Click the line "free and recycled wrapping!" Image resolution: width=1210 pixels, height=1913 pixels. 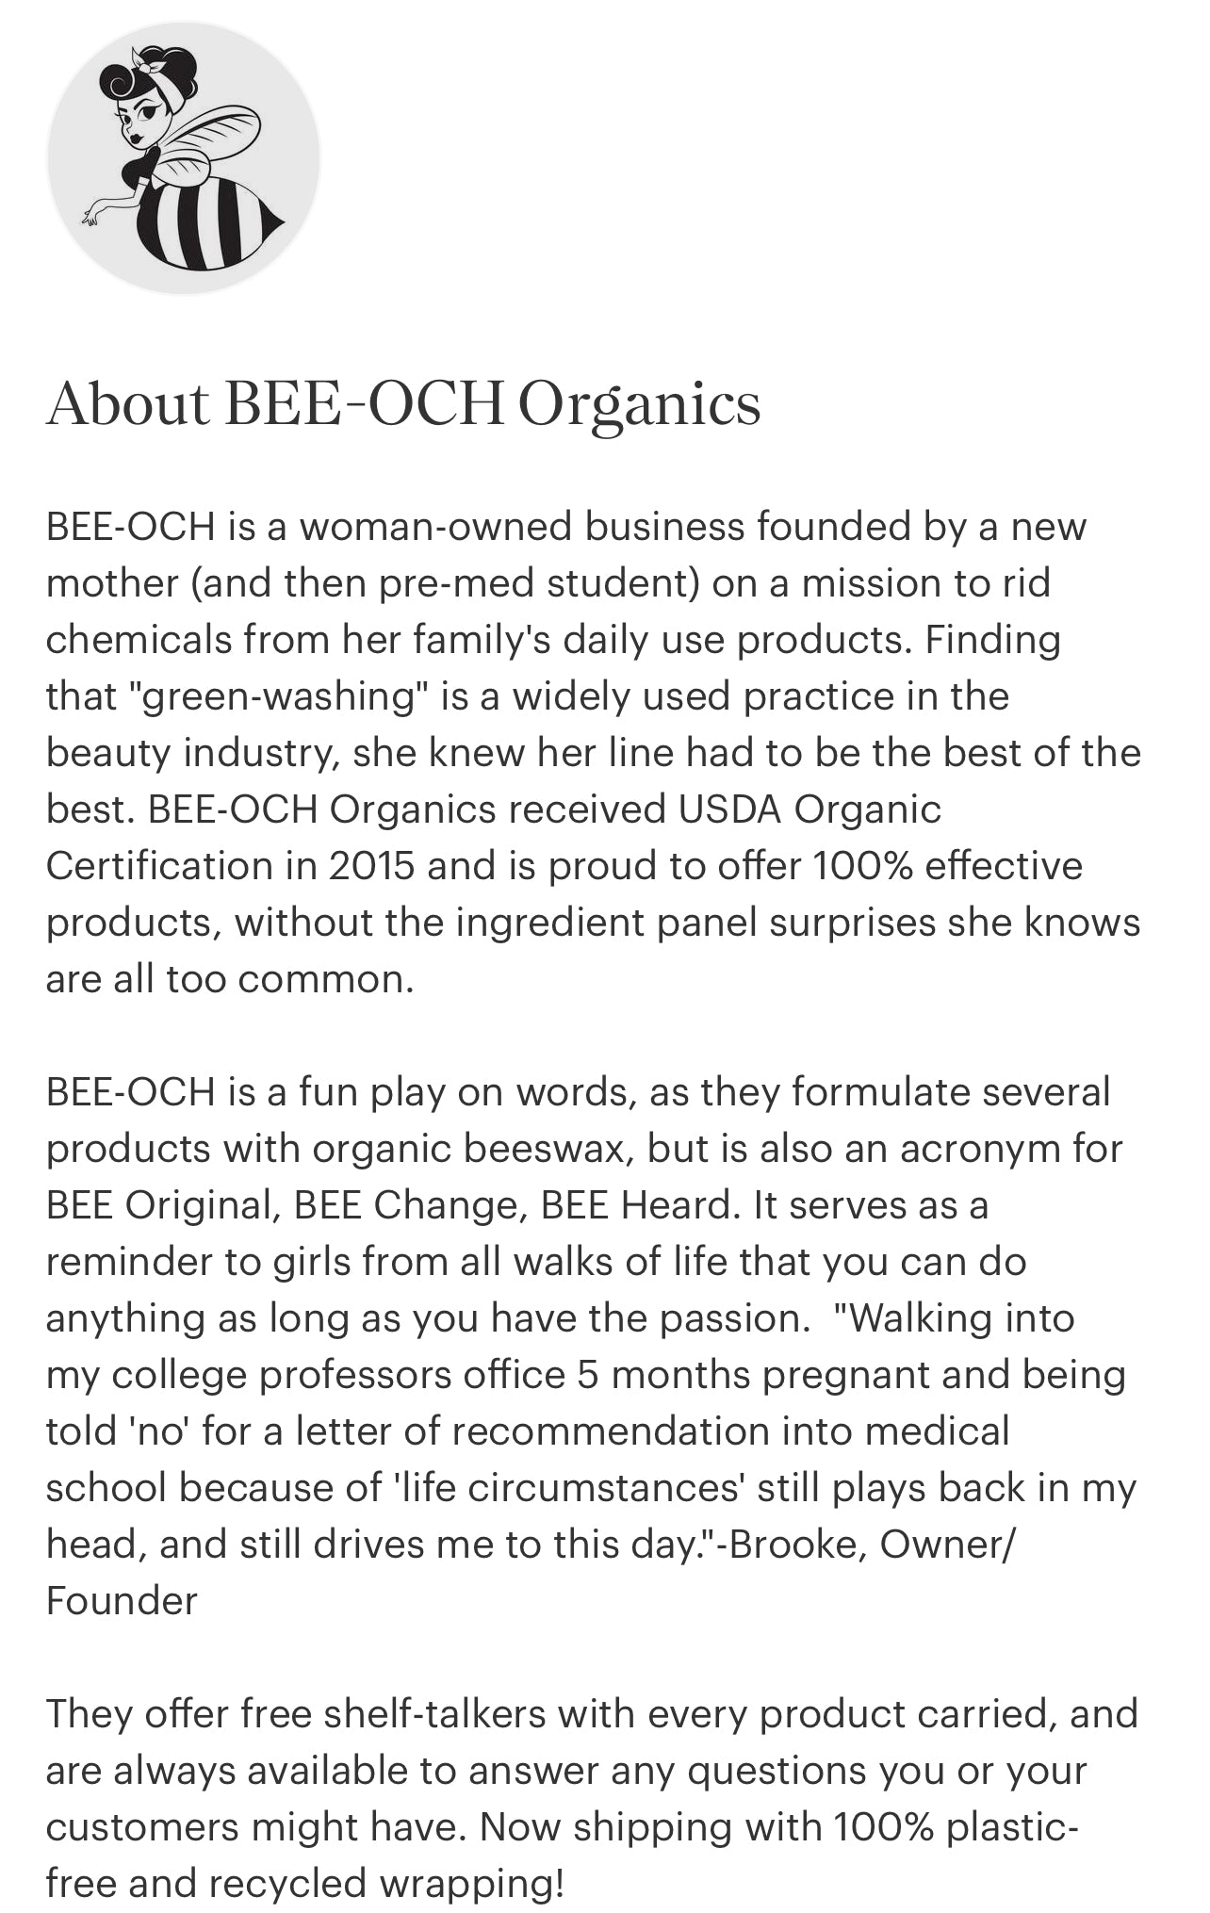(304, 1884)
